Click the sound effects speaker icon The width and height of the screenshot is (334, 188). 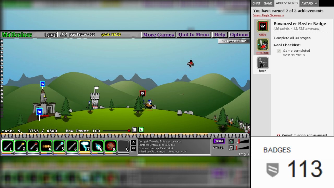coord(231,141)
